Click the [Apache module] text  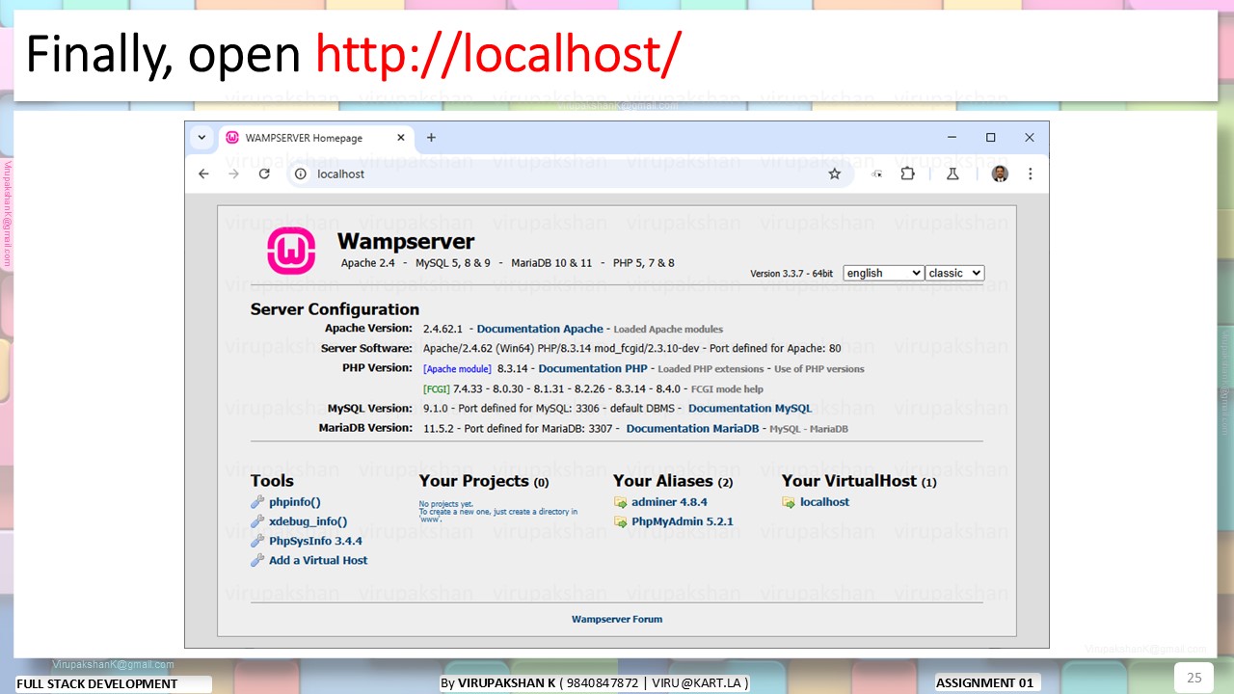[x=457, y=369]
